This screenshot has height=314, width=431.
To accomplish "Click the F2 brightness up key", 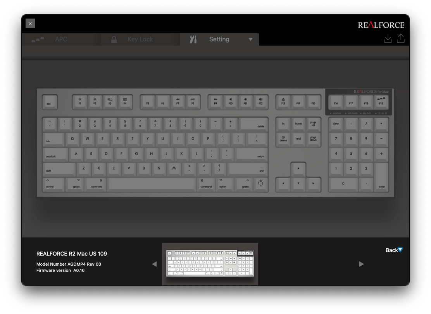I will [95, 102].
